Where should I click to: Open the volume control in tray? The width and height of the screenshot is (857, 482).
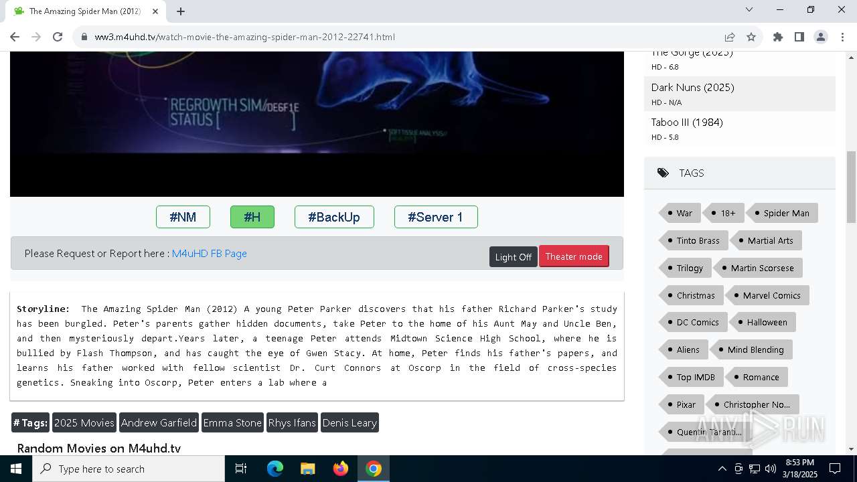[771, 469]
